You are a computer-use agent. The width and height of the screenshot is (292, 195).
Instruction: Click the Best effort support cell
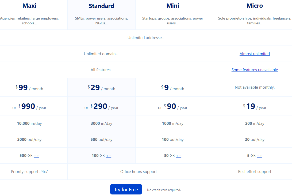pyautogui.click(x=255, y=172)
